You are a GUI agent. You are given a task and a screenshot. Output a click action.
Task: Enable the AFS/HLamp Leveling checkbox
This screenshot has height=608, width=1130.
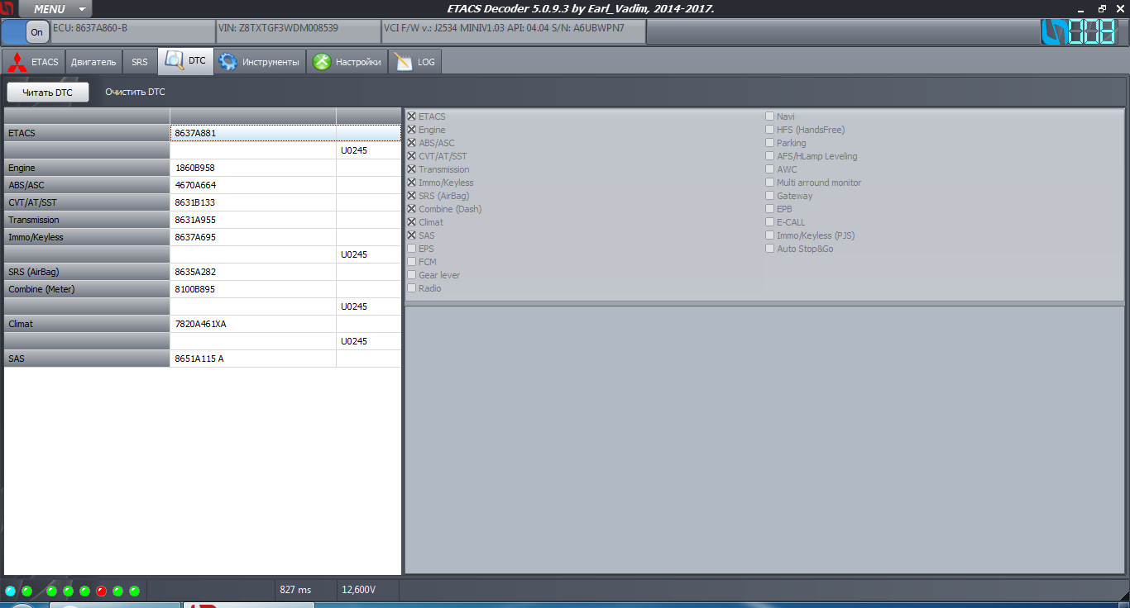[x=770, y=156]
